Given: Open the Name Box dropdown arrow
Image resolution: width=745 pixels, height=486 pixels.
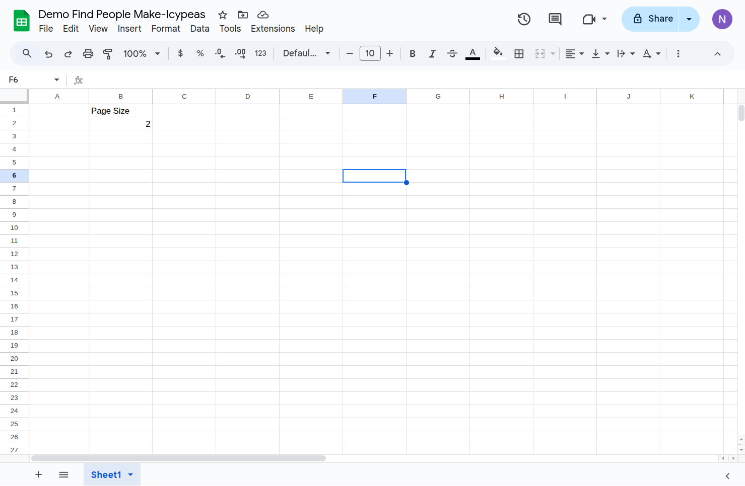Looking at the screenshot, I should [57, 80].
